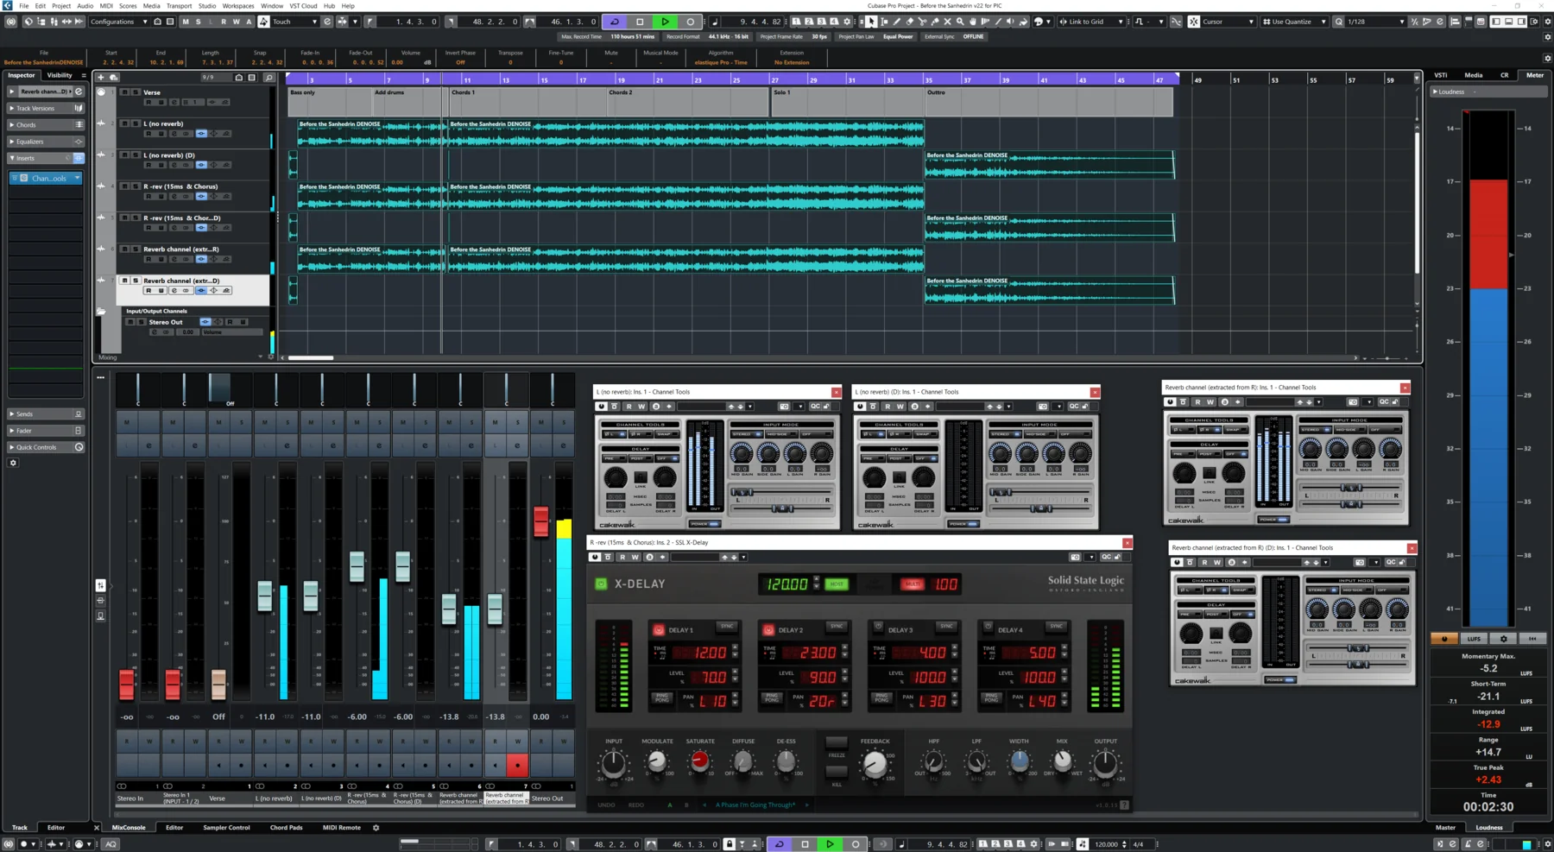The image size is (1554, 852).
Task: Click the red MULTI button in X-Delay
Action: pos(912,584)
